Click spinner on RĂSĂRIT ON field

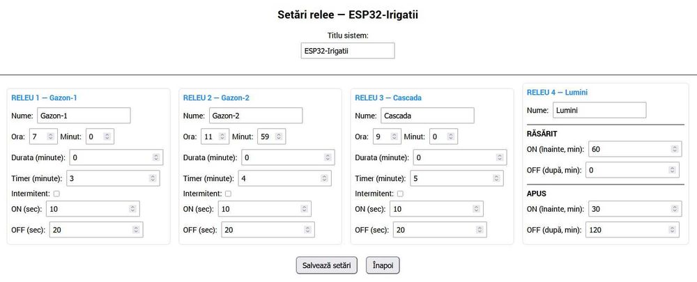(673, 149)
